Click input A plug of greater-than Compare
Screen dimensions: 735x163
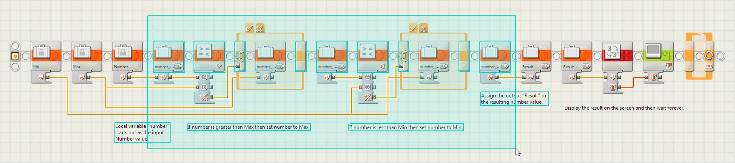coord(197,77)
